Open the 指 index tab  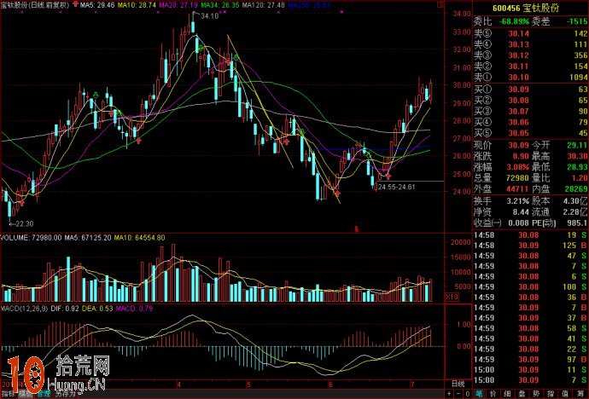(551, 394)
